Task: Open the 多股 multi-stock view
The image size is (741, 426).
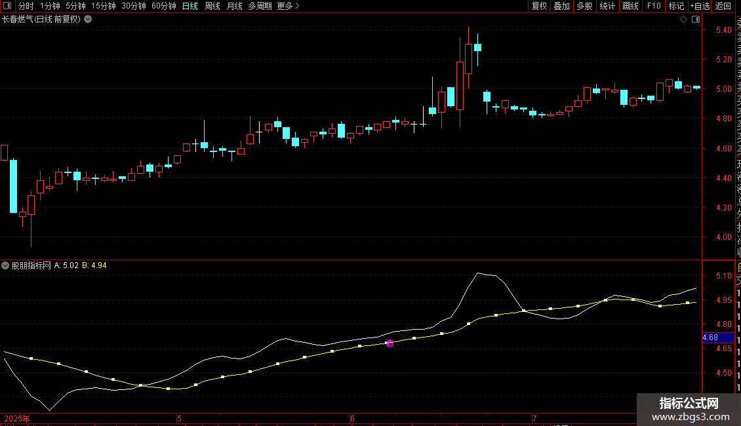Action: (584, 6)
